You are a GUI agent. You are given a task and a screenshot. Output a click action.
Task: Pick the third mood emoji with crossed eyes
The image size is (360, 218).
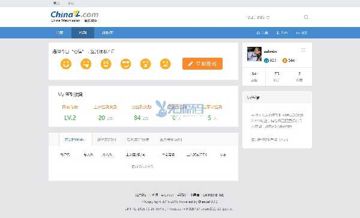point(106,64)
